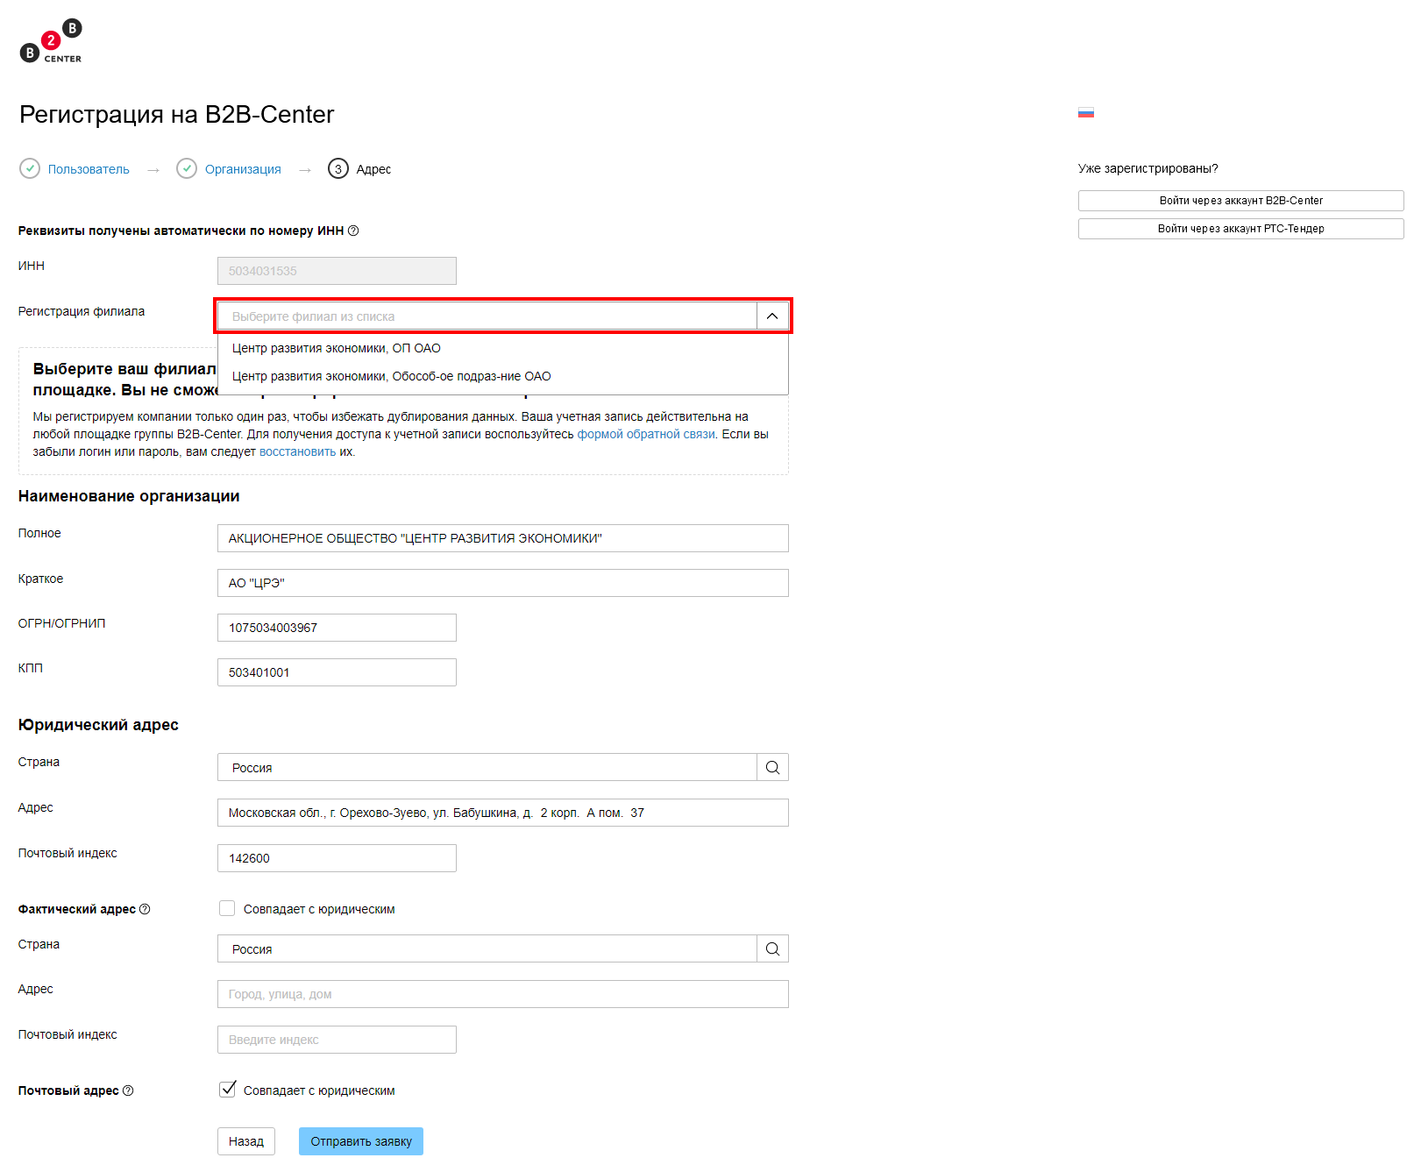Click the help icon next to ИНН header

(x=353, y=231)
